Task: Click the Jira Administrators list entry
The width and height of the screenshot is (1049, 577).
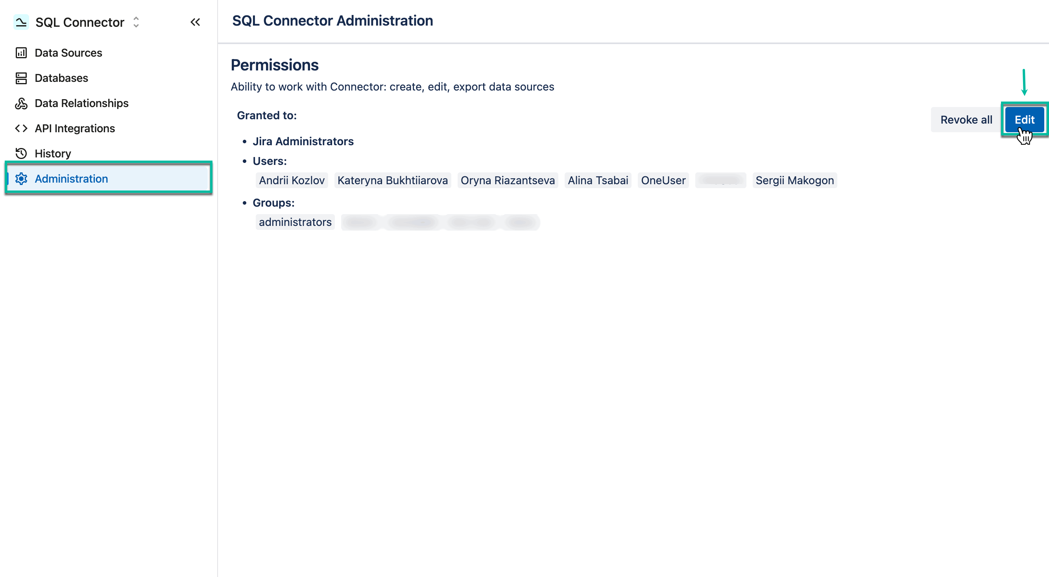Action: click(303, 141)
